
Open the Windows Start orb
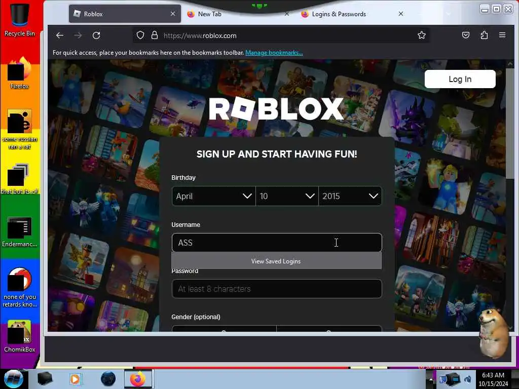point(14,379)
